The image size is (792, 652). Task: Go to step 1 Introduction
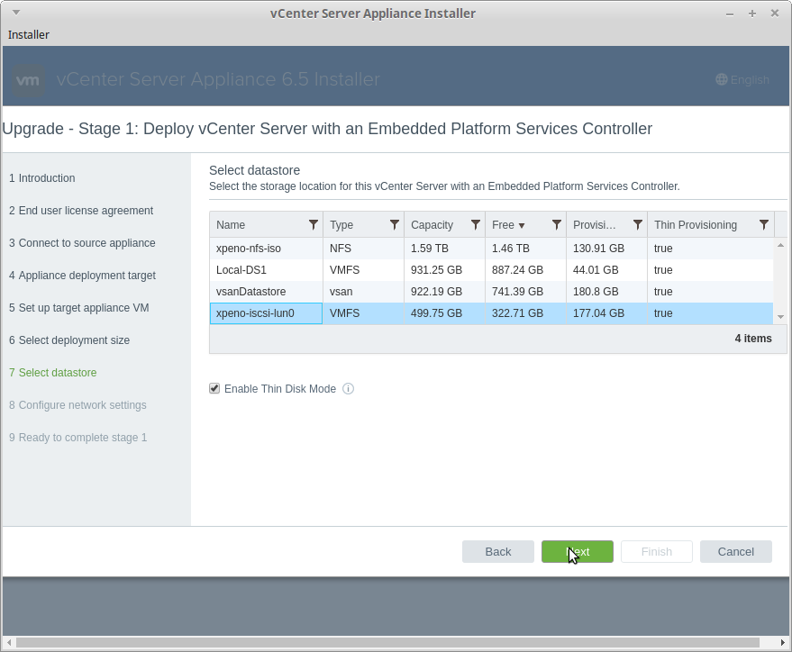click(42, 178)
